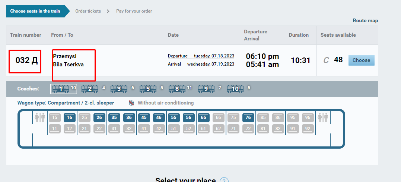Screen dimensions: 401x182
Task: Pick available seat 56
Action: click(189, 118)
